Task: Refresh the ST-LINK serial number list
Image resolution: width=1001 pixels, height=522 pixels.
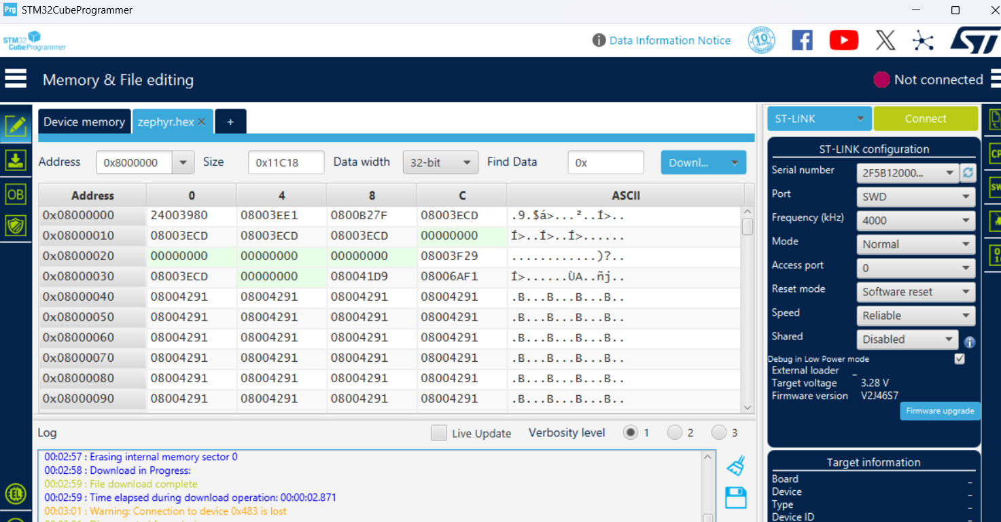Action: coord(968,173)
